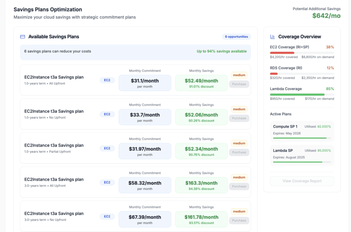Open the Lambda SP active plan card

point(302,155)
